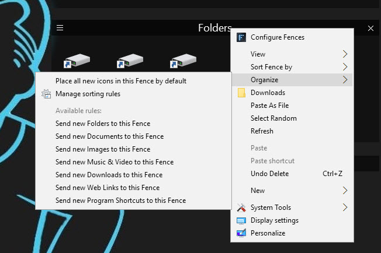This screenshot has width=381, height=253.
Task: Click Refresh in the context menu
Action: 292,131
